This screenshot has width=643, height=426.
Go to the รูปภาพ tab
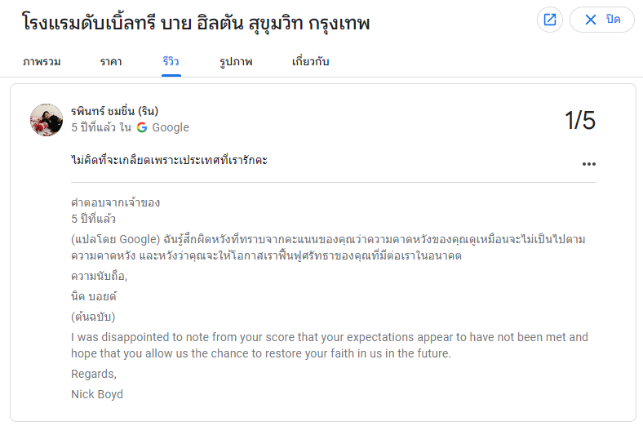coord(236,61)
